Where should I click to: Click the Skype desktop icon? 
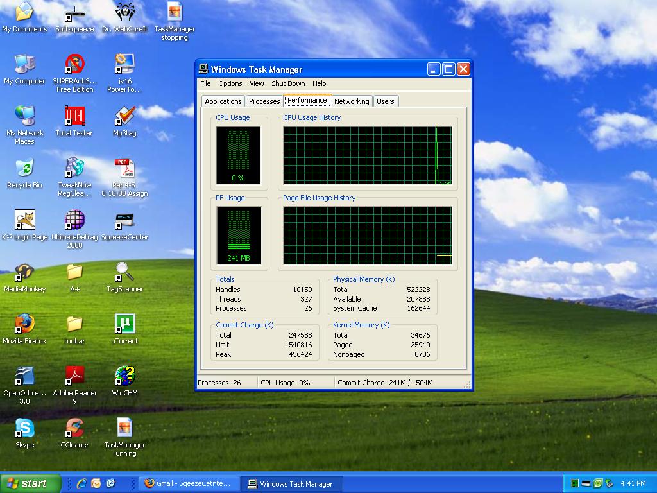[24, 428]
